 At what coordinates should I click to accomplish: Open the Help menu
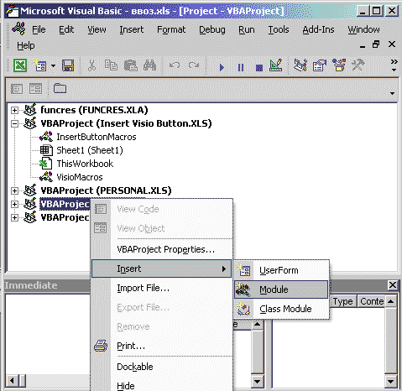[x=26, y=45]
